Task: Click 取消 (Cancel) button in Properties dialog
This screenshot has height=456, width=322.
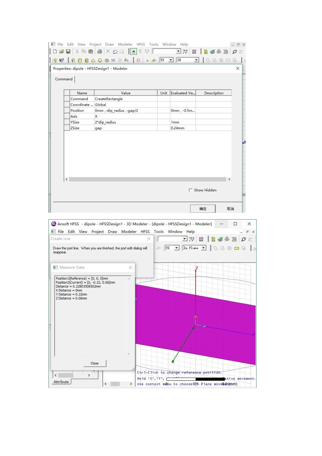Action: pos(230,209)
